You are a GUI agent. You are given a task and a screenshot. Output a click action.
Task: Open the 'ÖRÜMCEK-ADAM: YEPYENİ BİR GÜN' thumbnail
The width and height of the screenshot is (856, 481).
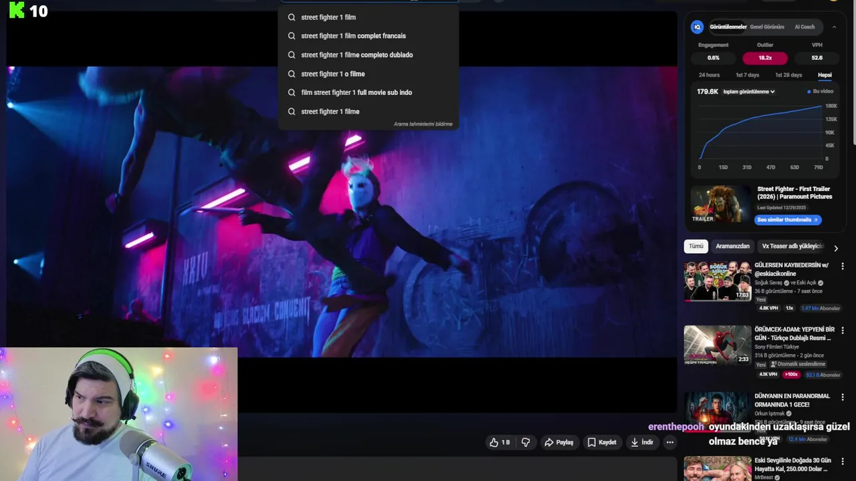tap(718, 345)
